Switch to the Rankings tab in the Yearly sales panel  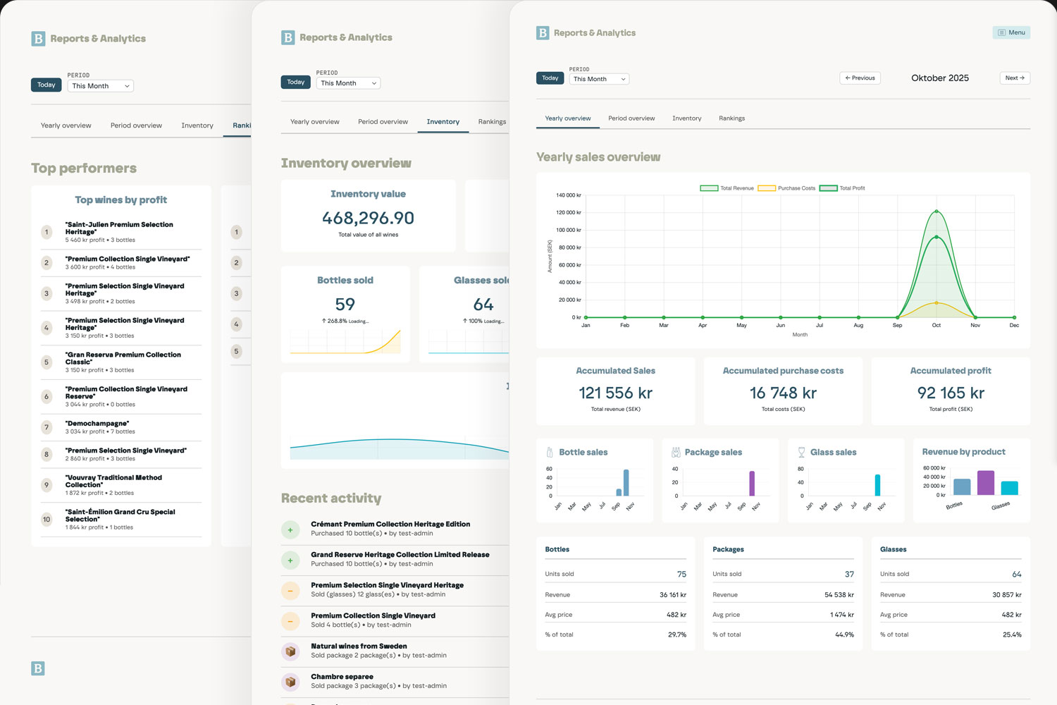click(731, 118)
